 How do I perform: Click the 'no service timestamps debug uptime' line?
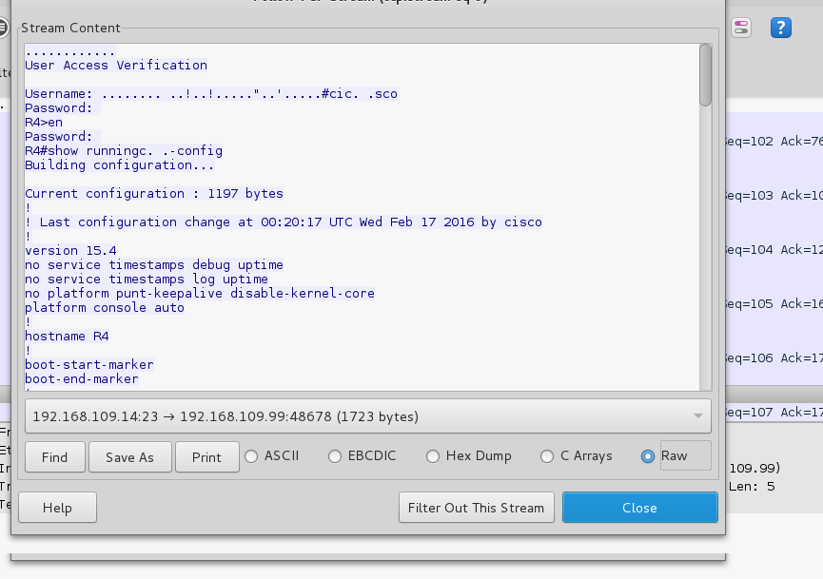[x=154, y=265]
